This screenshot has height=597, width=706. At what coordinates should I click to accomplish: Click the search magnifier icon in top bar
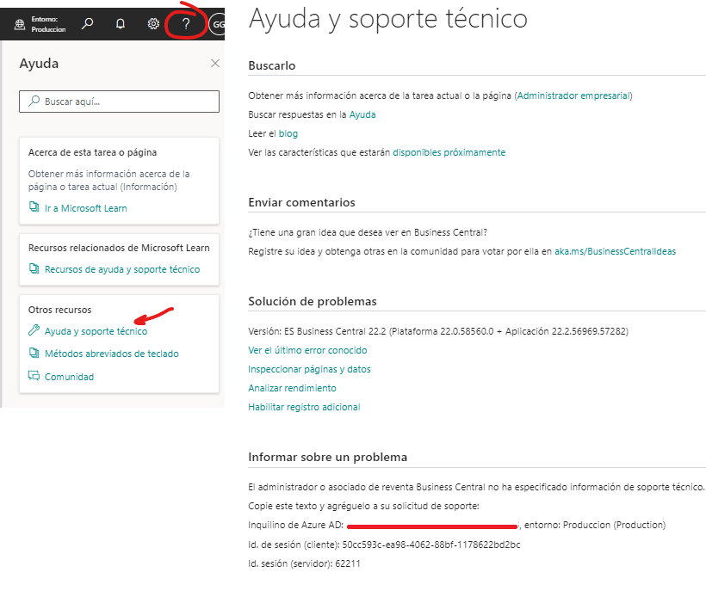point(87,24)
